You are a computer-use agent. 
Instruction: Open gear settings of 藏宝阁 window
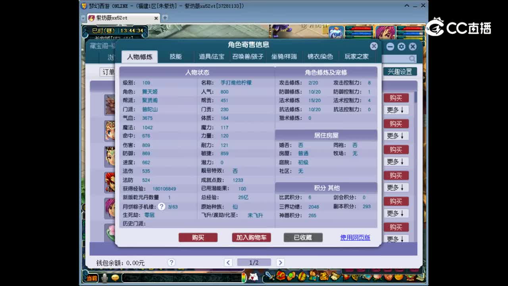401,46
